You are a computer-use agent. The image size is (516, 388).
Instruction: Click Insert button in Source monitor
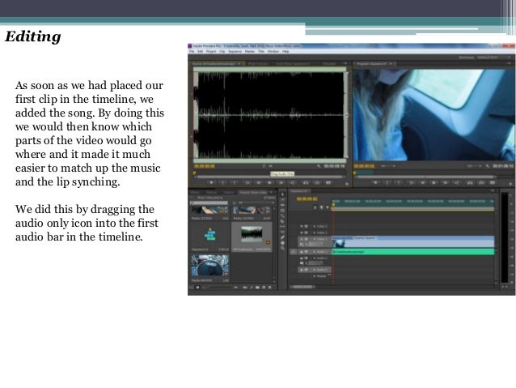306,182
